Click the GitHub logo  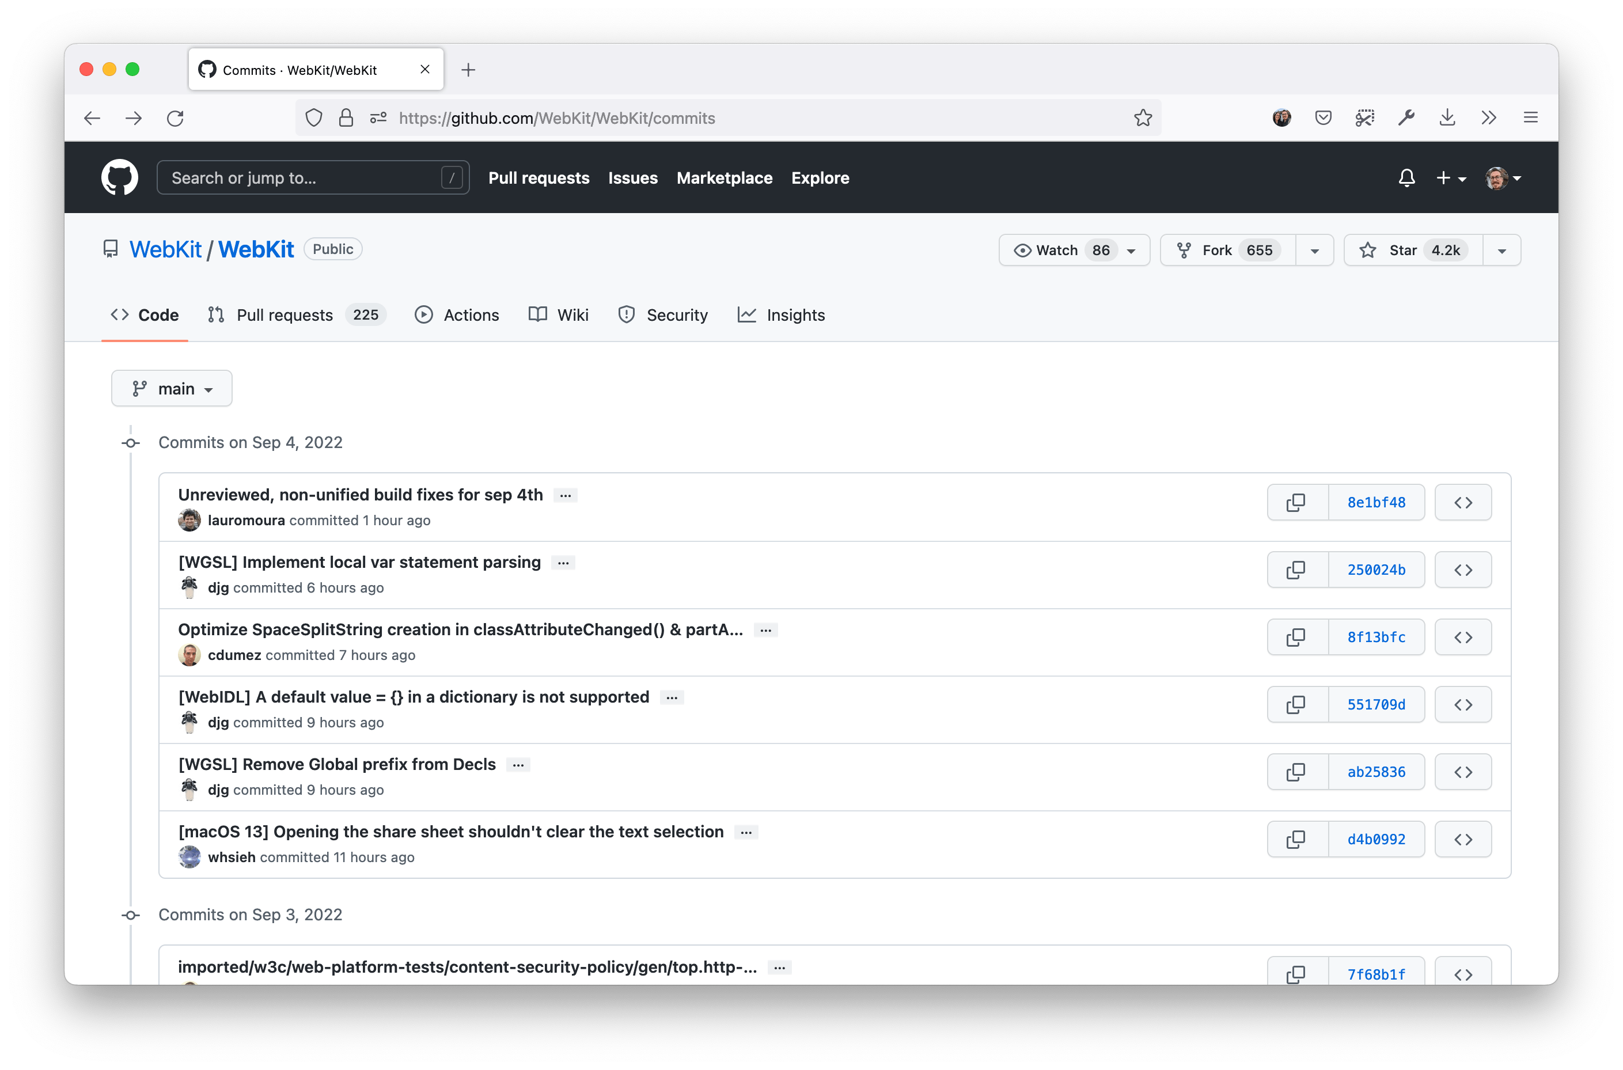[119, 177]
